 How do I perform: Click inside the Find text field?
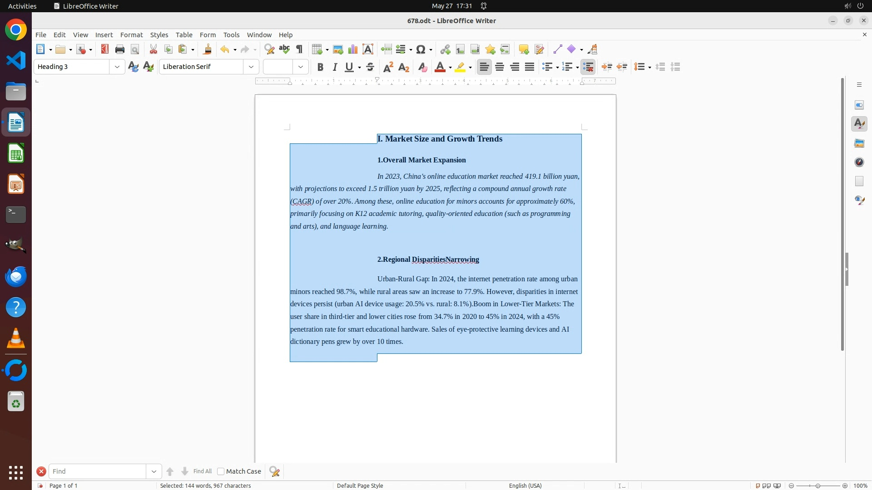coord(98,471)
